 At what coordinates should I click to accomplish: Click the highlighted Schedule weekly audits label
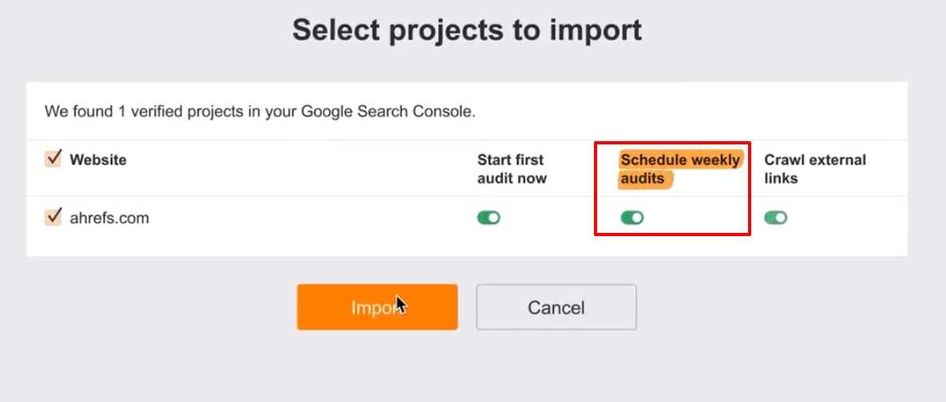pos(680,169)
